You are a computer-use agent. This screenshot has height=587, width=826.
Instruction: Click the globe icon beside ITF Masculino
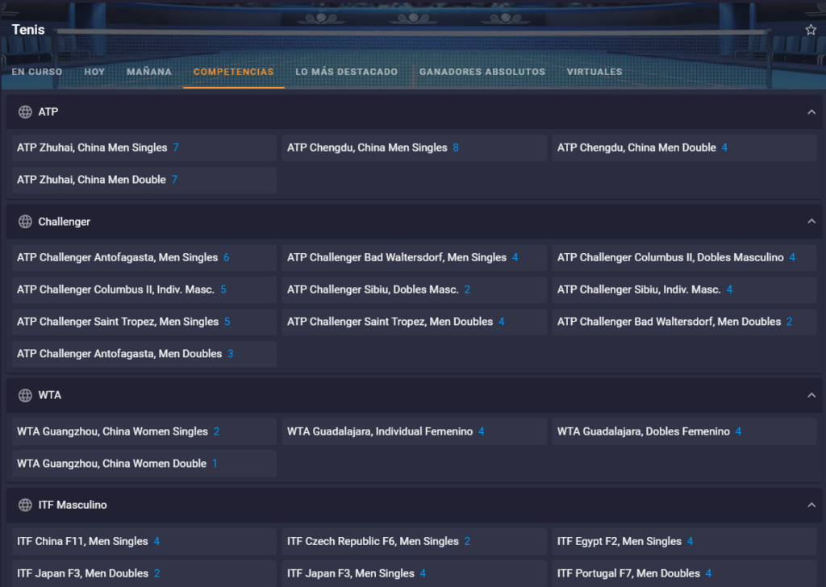tap(25, 505)
